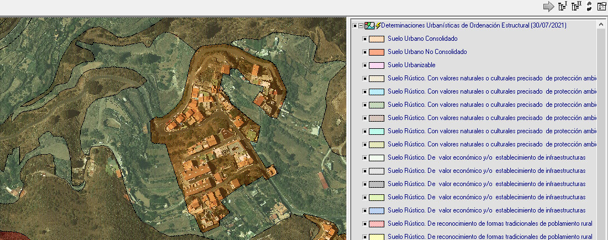608x240 pixels.
Task: Click the two-blob sync toolbar icon
Action: [589, 7]
